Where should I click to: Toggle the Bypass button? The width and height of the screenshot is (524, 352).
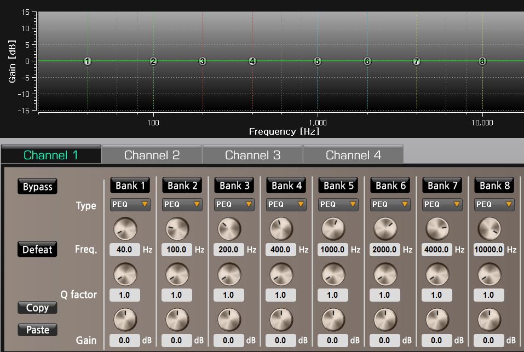(37, 187)
